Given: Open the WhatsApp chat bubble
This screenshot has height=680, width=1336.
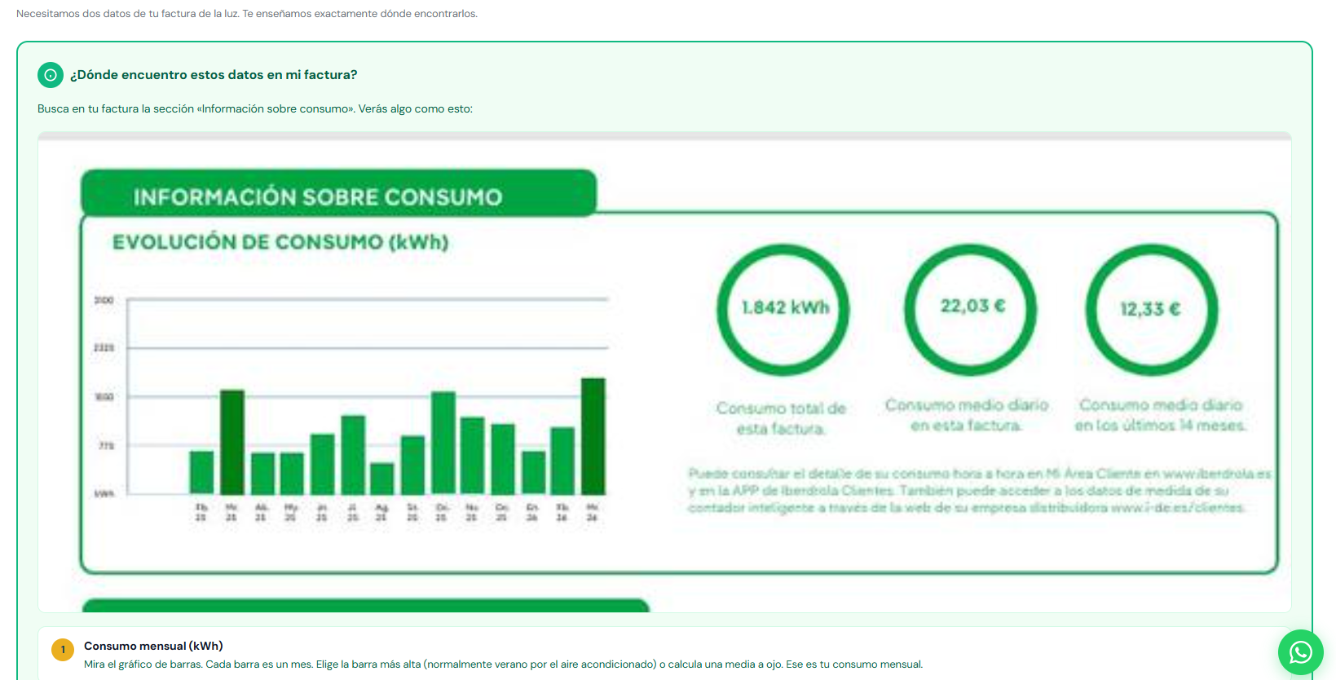Looking at the screenshot, I should 1300,652.
